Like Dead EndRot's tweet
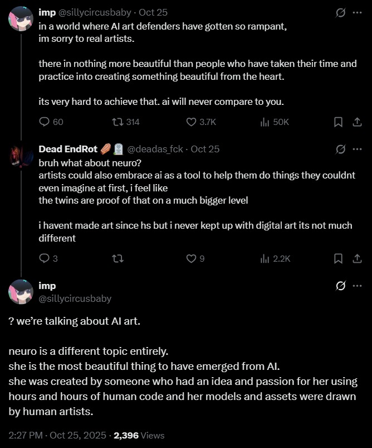This screenshot has height=448, width=372. pyautogui.click(x=192, y=258)
